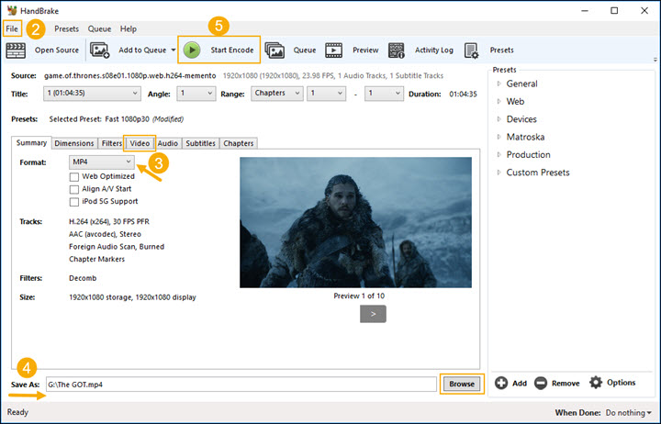The height and width of the screenshot is (424, 661).
Task: Switch to the Video tab
Action: tap(140, 143)
